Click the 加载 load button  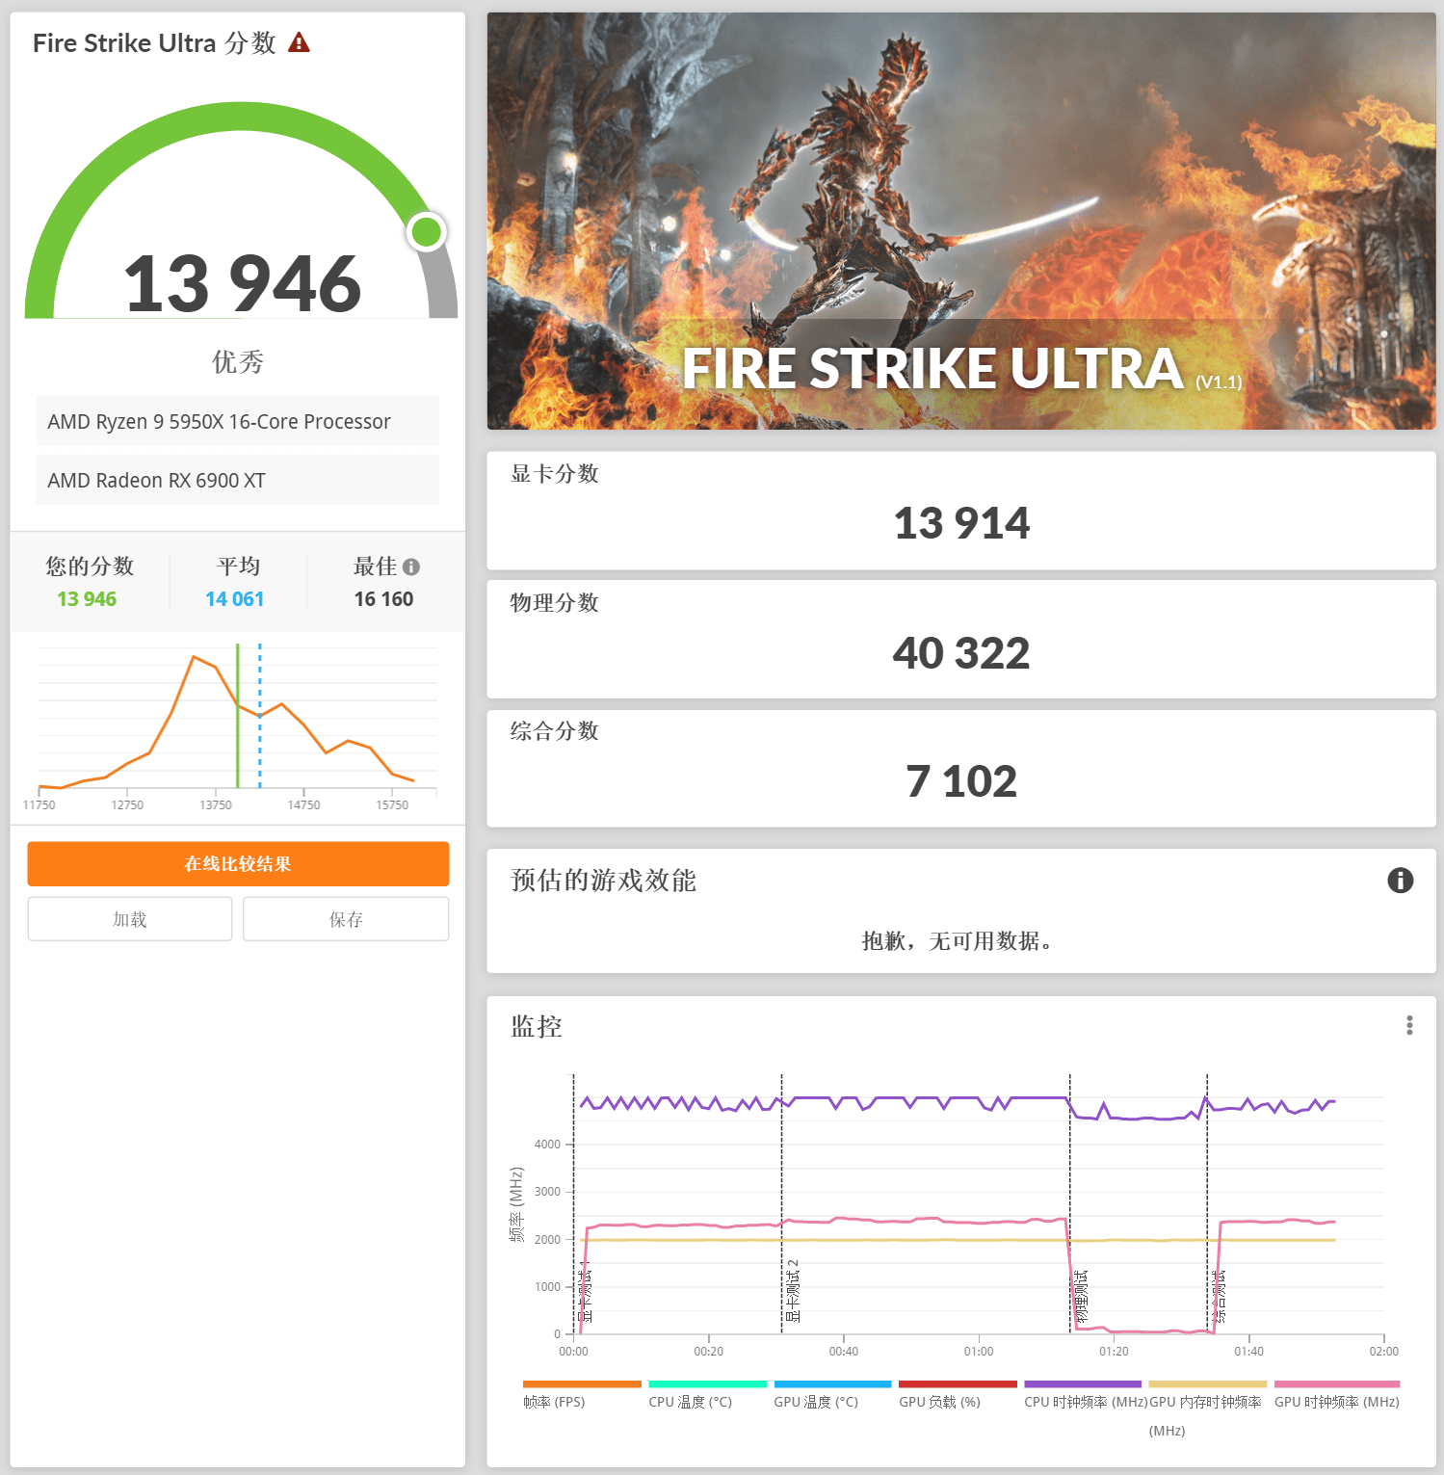coord(130,919)
